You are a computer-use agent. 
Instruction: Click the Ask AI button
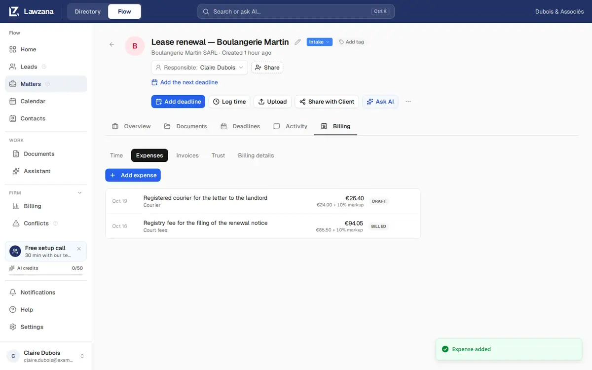(x=380, y=102)
